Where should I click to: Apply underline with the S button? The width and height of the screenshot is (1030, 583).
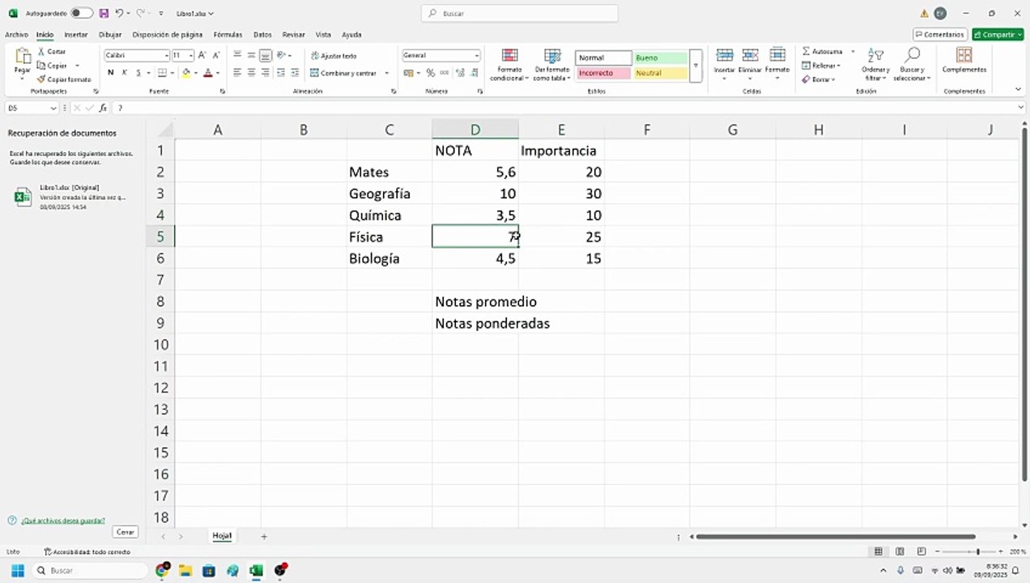138,73
